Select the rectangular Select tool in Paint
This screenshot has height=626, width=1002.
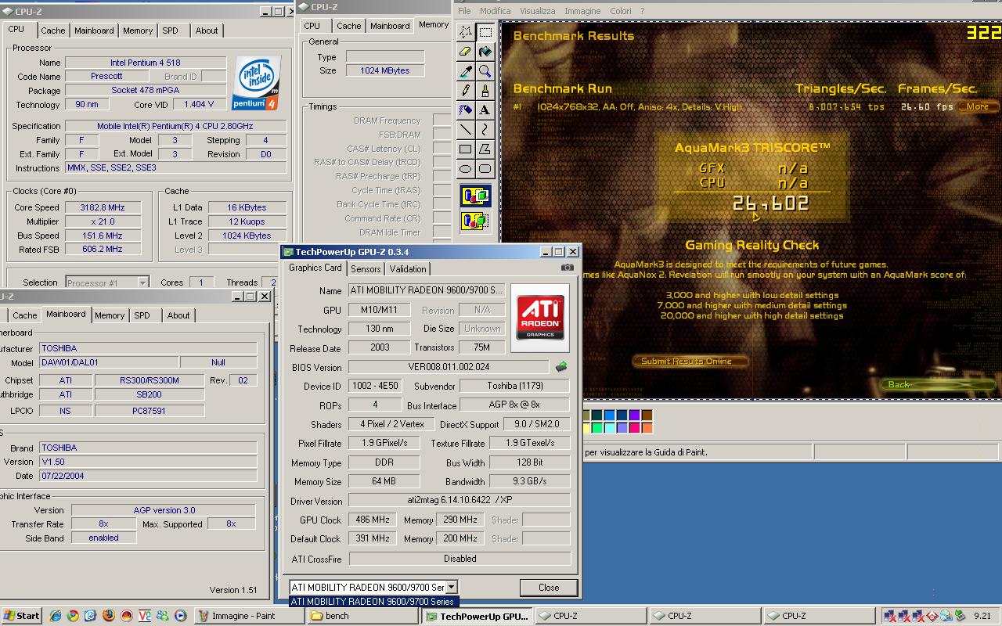pos(485,32)
